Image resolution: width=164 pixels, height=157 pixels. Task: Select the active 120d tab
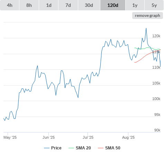point(113,5)
